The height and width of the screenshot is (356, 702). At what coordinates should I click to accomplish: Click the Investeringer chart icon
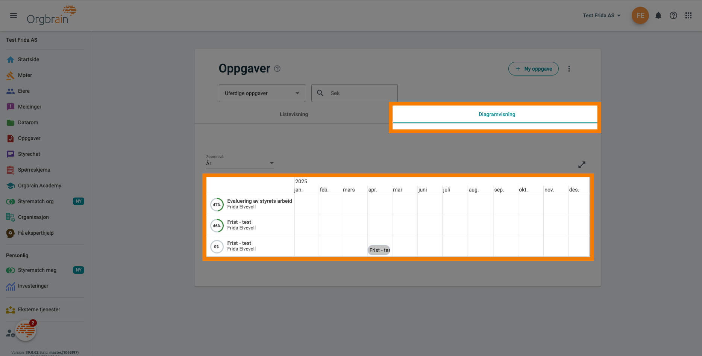point(11,286)
